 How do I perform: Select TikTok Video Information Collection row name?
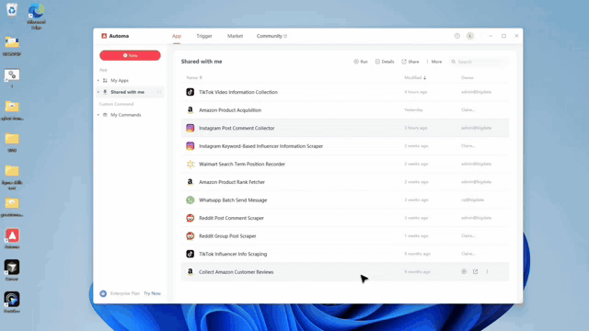[x=238, y=92]
